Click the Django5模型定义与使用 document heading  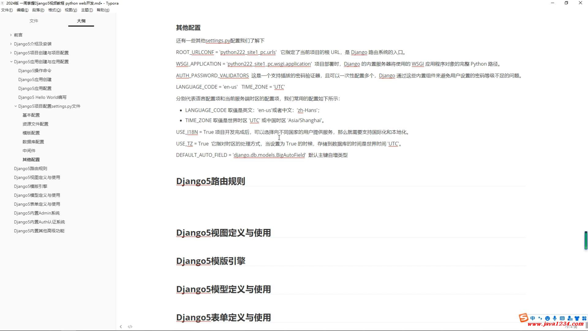coord(223,289)
